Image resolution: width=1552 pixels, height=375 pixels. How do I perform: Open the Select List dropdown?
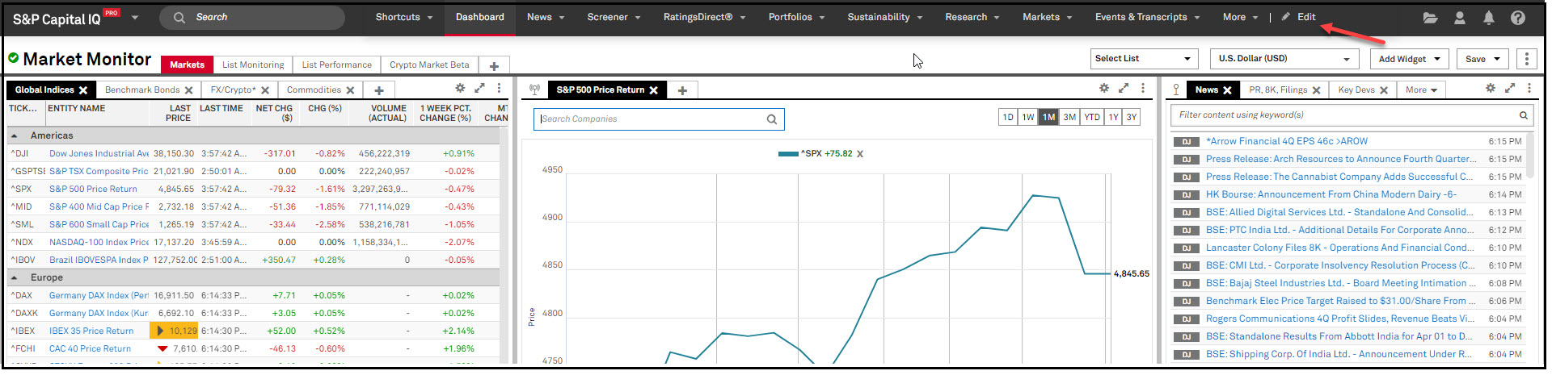1143,59
